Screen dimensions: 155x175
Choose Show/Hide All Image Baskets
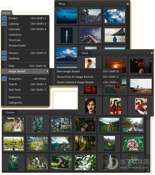[87, 77]
